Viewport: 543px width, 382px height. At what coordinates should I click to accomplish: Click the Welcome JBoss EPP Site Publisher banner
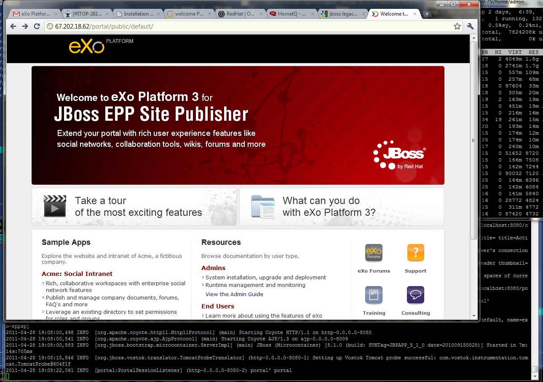238,125
